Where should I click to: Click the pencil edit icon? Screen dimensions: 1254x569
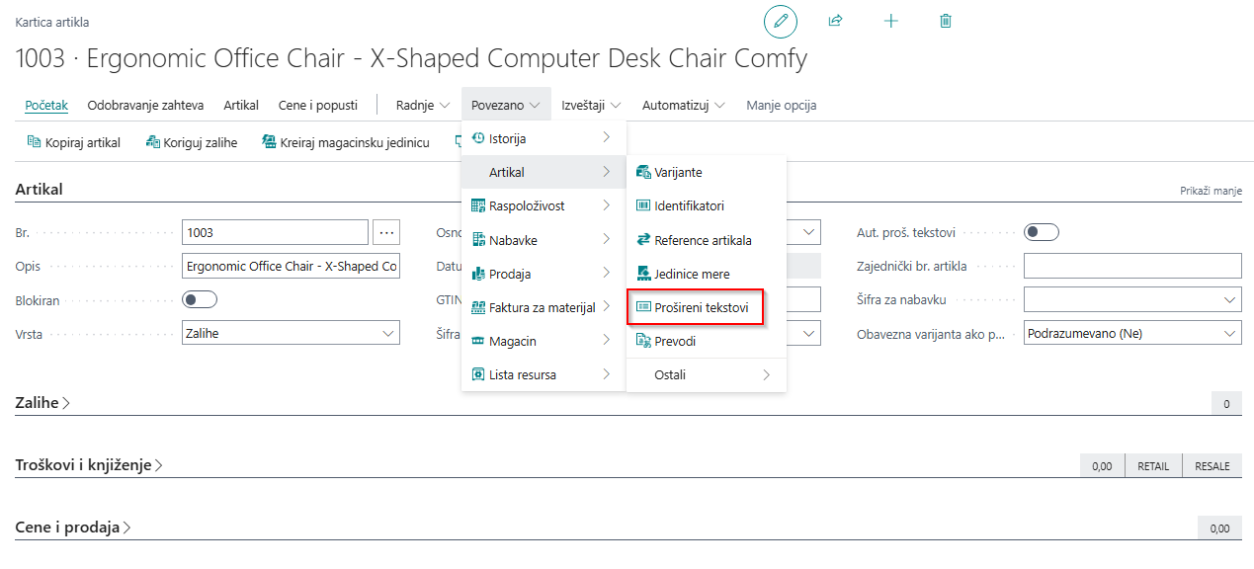point(780,21)
